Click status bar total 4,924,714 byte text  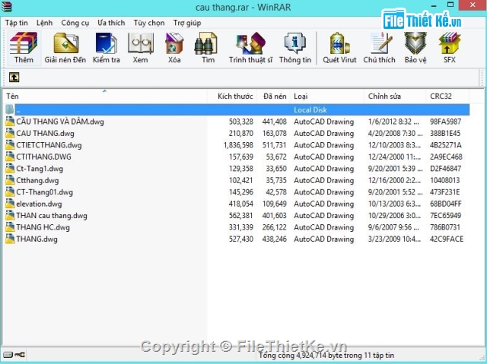tap(326, 355)
